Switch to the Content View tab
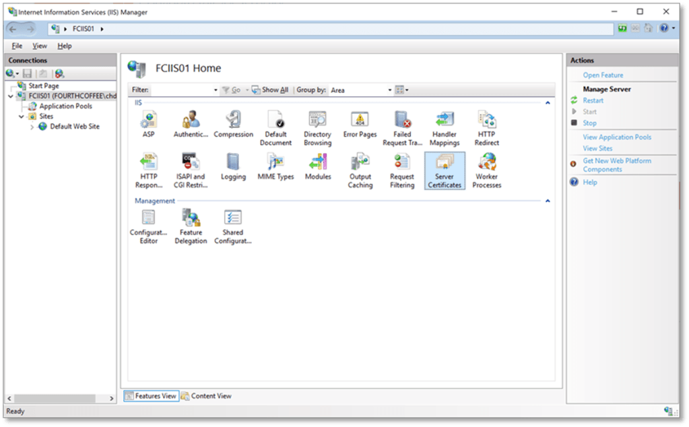This screenshot has height=427, width=689. click(x=206, y=396)
